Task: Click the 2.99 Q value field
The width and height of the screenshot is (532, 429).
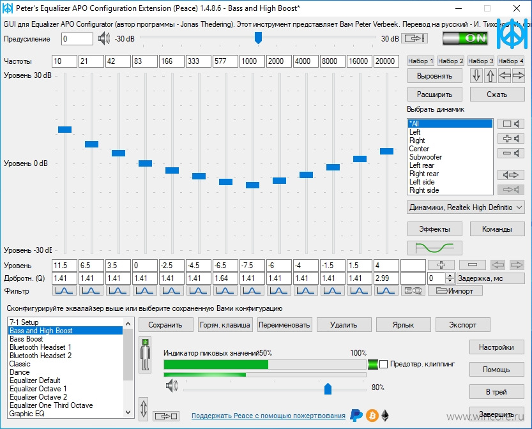Action: pyautogui.click(x=386, y=278)
